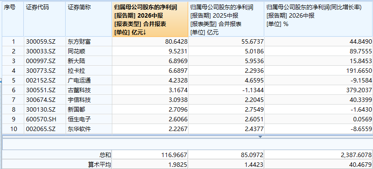
Task: Click the average value 1.9825
Action: [x=150, y=165]
